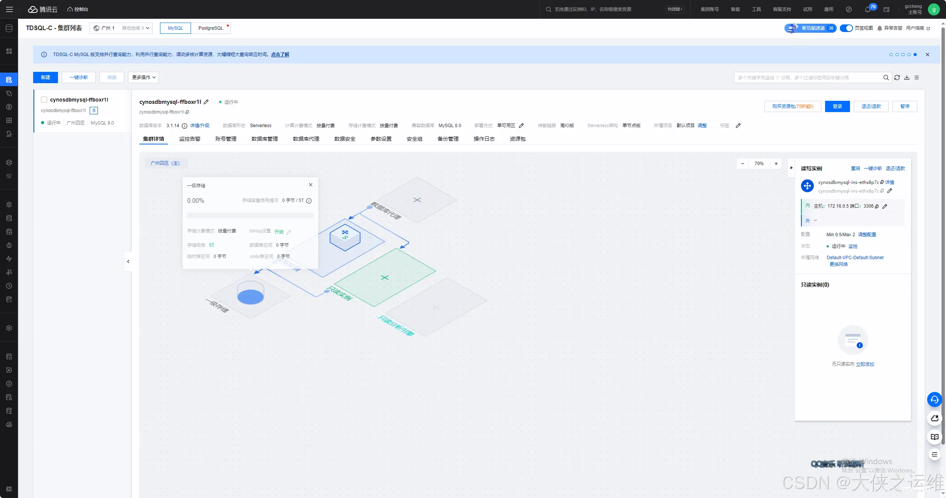
Task: Click the database version info icon
Action: (x=185, y=126)
